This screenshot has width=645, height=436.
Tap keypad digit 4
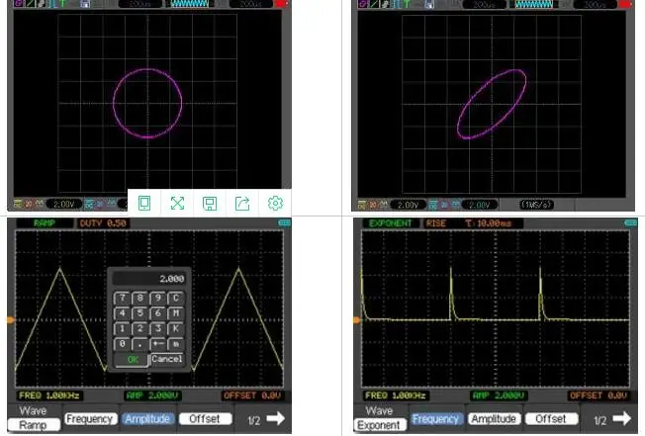pyautogui.click(x=122, y=313)
